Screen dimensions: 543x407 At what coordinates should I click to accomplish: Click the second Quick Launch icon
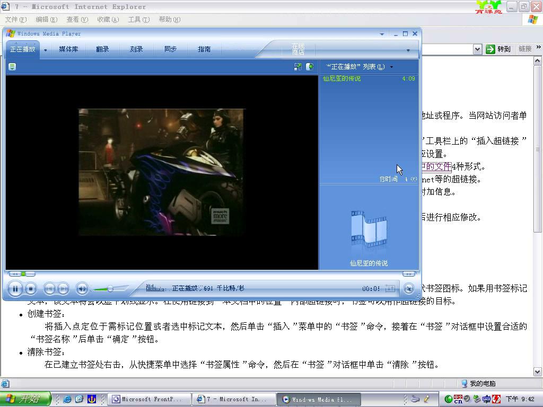click(x=80, y=399)
